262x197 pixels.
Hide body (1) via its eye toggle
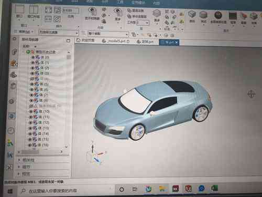point(32,63)
